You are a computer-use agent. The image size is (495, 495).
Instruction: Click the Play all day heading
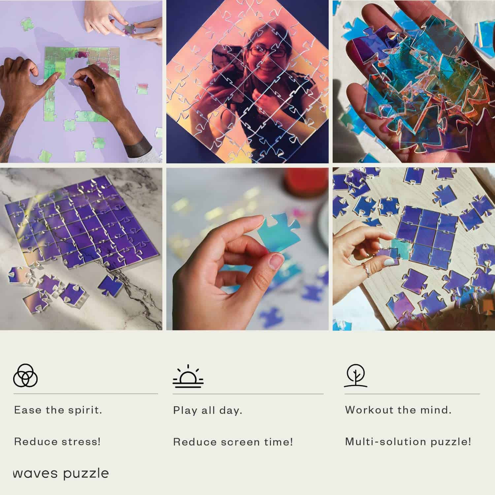(208, 411)
